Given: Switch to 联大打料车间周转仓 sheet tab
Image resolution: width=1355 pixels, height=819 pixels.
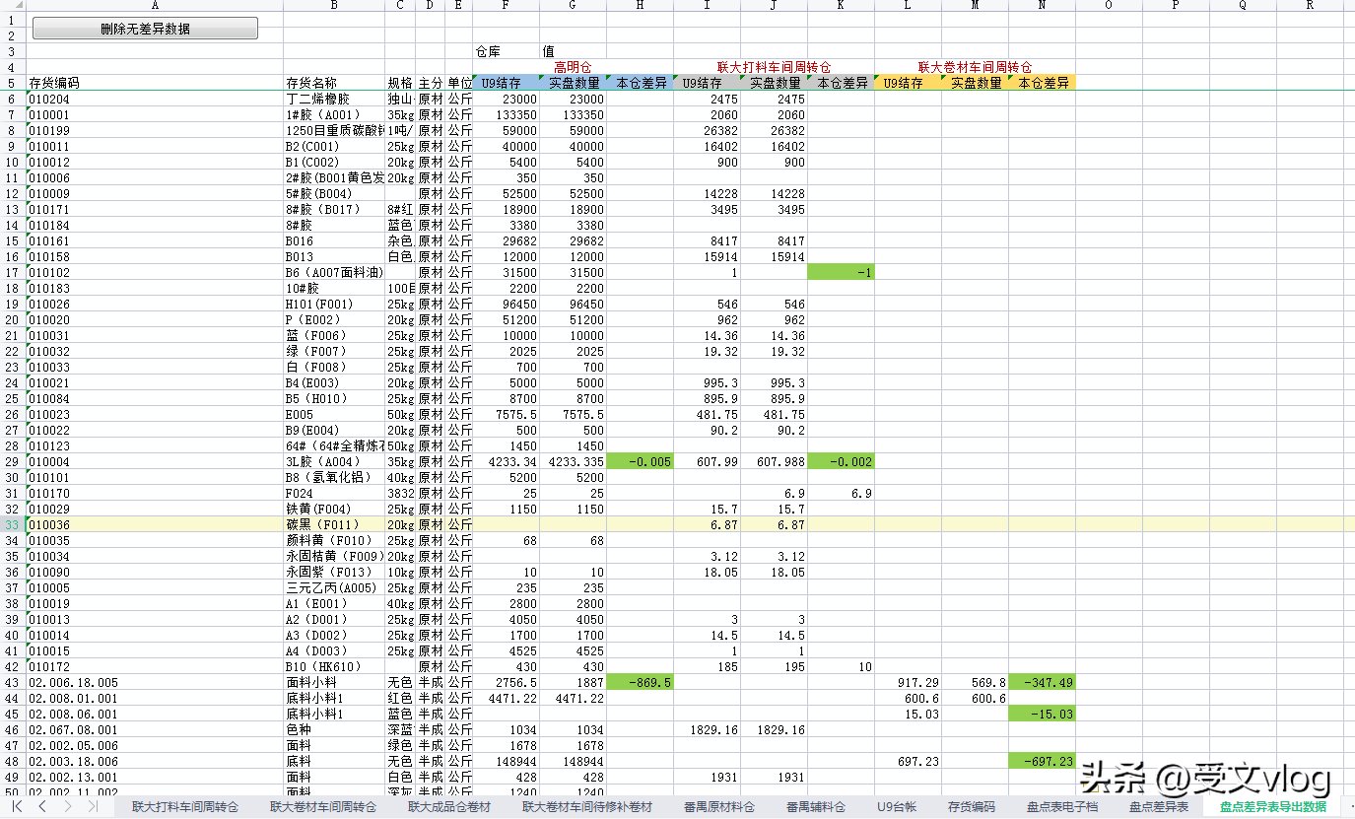Looking at the screenshot, I should click(x=185, y=806).
